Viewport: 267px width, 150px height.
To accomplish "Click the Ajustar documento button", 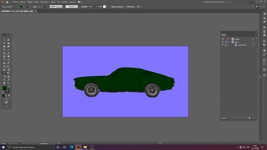I will [x=117, y=7].
